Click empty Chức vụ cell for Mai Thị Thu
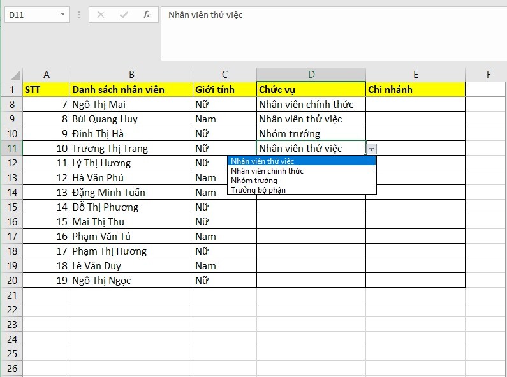The height and width of the screenshot is (377, 507). tap(311, 221)
